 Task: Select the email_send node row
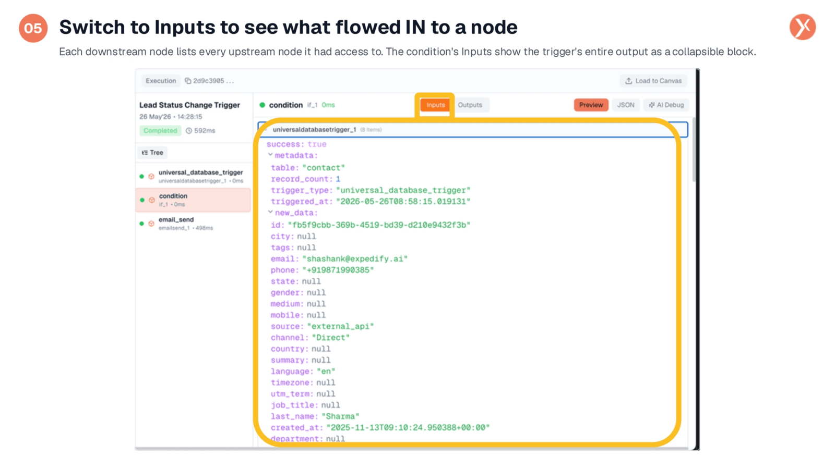[193, 224]
